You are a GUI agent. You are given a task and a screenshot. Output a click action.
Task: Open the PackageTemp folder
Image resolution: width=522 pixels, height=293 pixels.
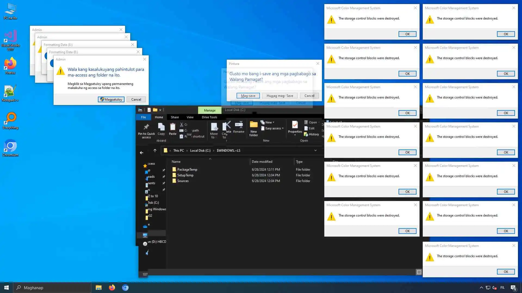tap(187, 170)
